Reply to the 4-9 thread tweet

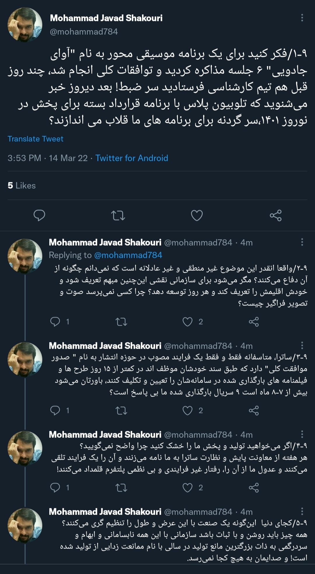(55, 488)
